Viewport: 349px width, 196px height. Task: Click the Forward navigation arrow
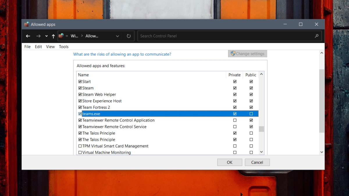(x=38, y=36)
